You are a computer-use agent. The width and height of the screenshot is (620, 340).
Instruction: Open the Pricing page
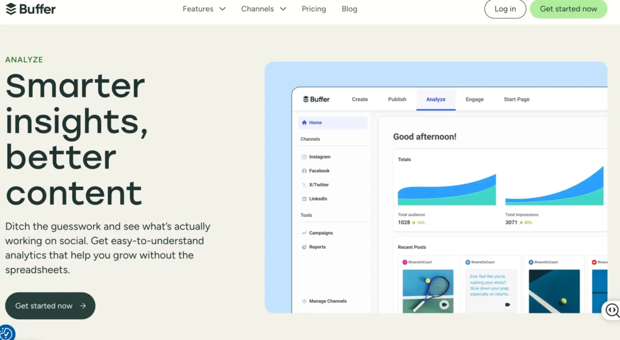coord(314,8)
